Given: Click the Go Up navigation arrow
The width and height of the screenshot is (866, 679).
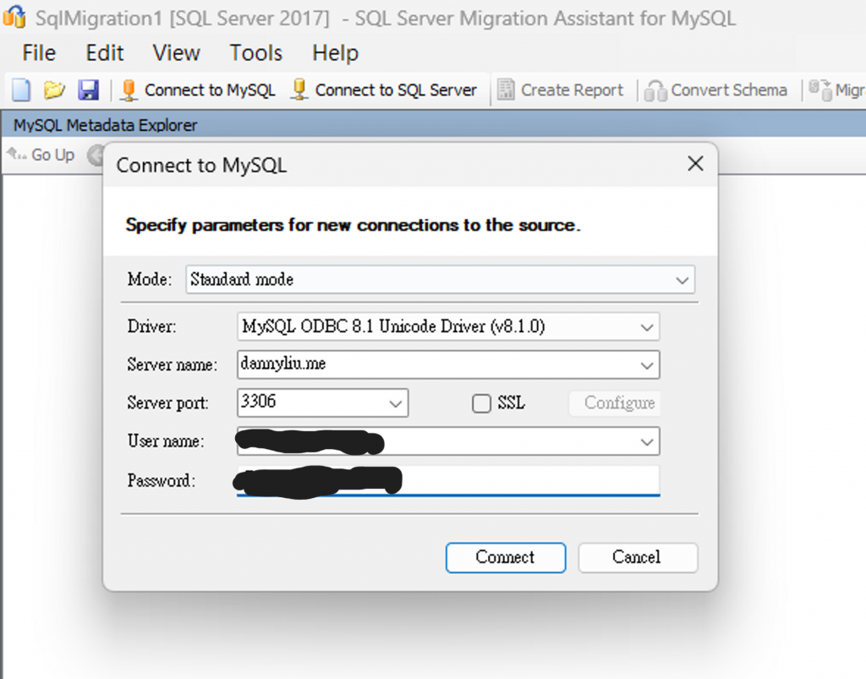Looking at the screenshot, I should [x=41, y=155].
